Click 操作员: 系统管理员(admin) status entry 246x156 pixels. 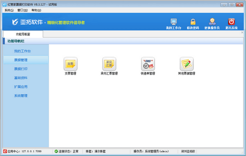[x=151, y=151]
